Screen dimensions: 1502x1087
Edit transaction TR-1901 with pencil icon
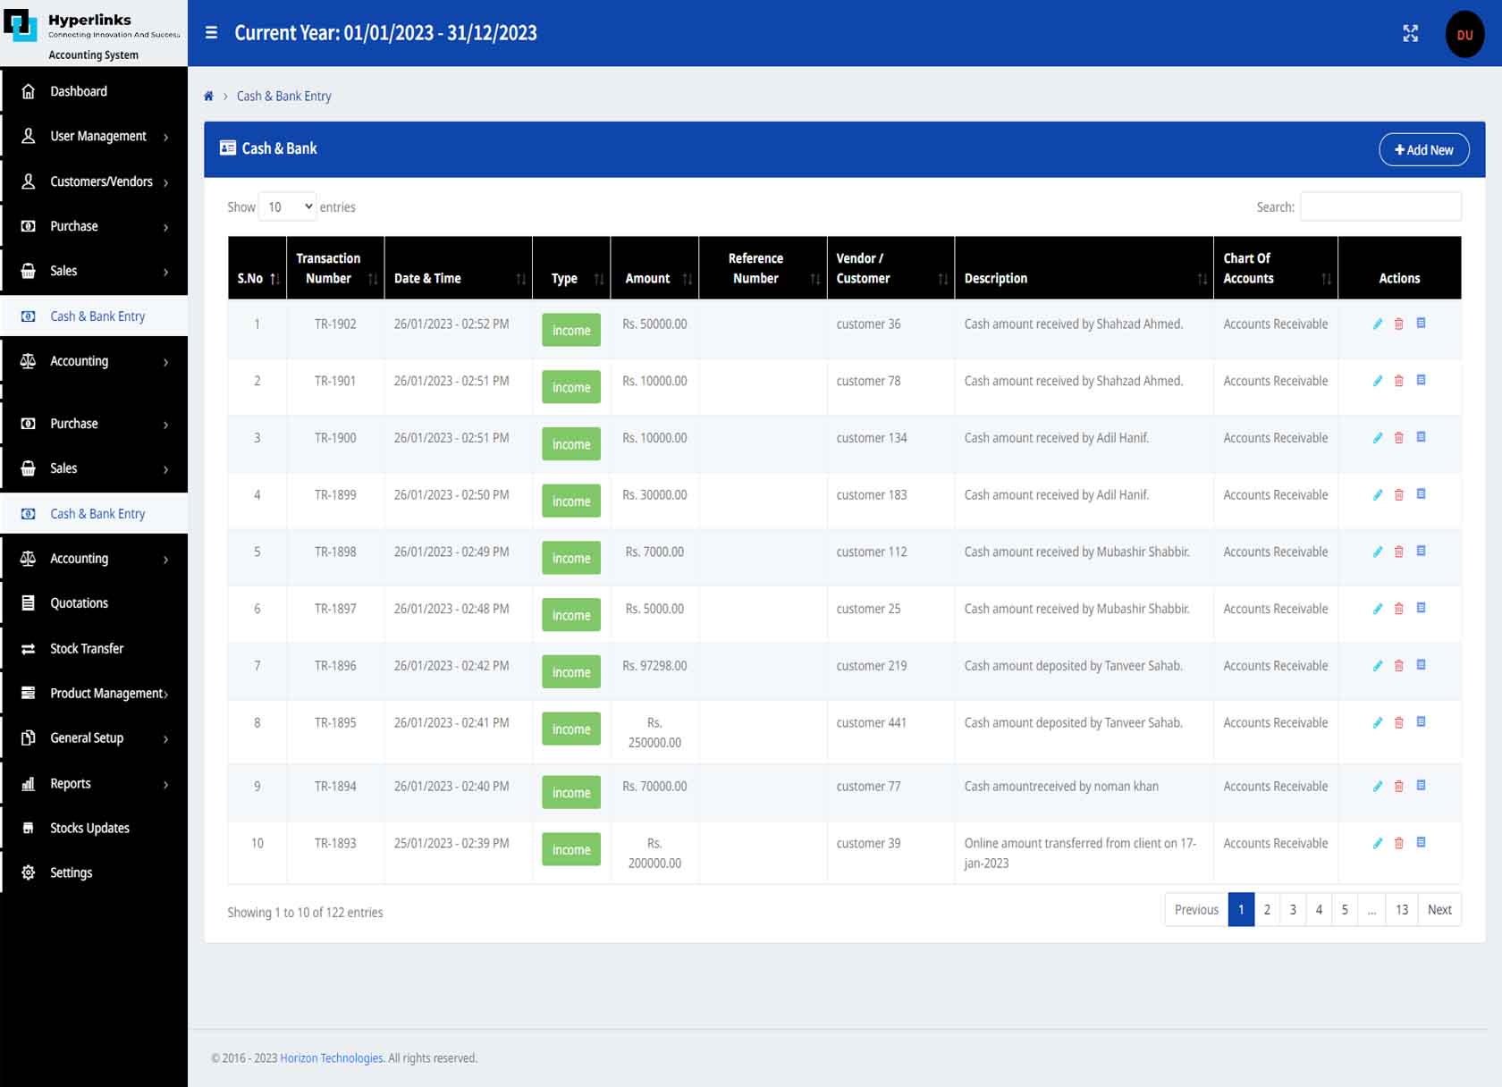click(1378, 381)
